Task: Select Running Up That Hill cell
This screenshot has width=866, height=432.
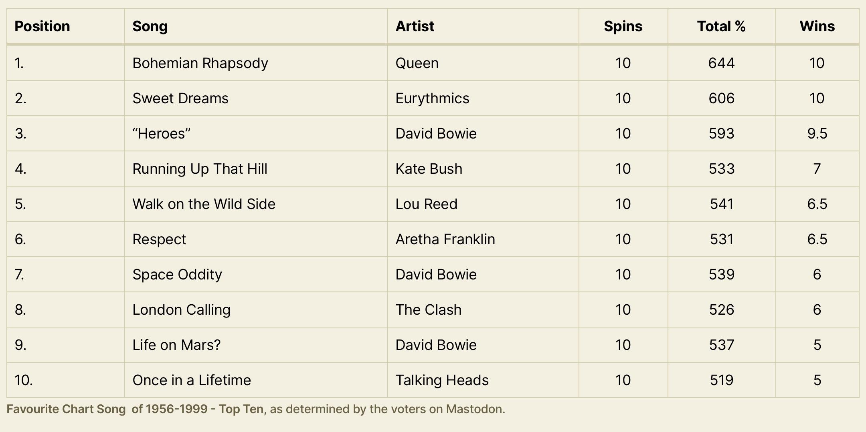Action: (200, 169)
